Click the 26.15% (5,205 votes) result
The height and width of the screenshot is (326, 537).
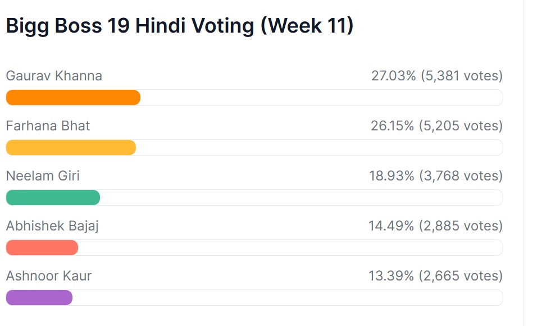click(x=436, y=126)
